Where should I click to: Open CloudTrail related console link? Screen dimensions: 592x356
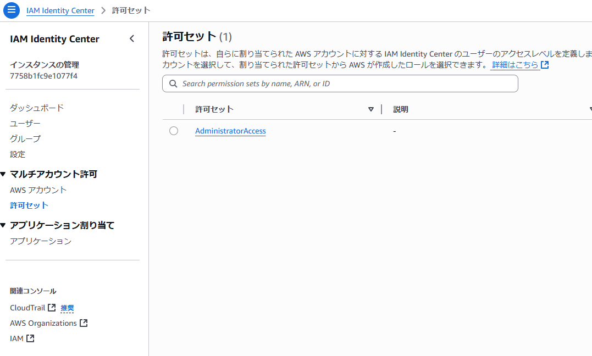tap(27, 308)
